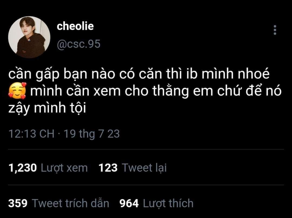Open the Lượt thích likes list
The width and height of the screenshot is (292, 218).
168,203
